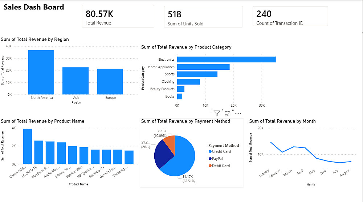Select the HP Spectre product bar
This screenshot has width=363, height=202.
(95, 157)
